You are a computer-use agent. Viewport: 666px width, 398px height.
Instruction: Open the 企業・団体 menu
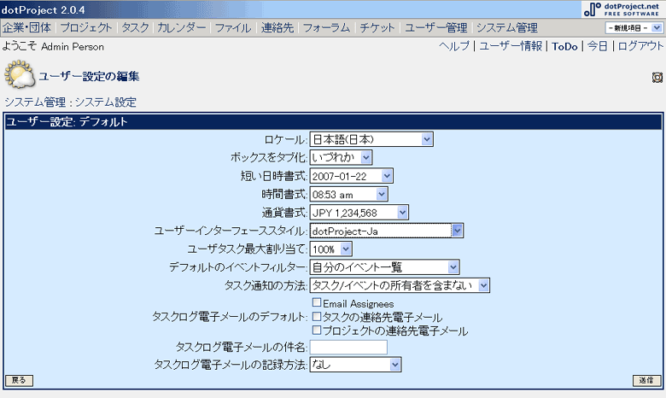click(26, 27)
